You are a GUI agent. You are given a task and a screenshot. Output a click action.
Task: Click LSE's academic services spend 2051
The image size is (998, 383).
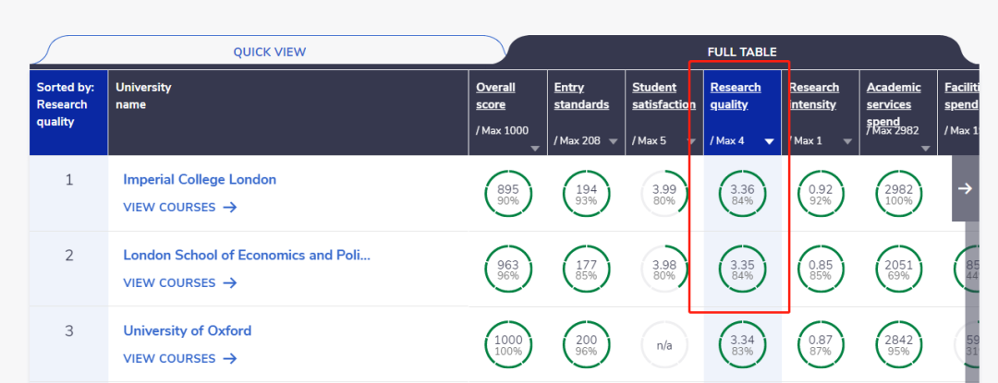point(899,269)
